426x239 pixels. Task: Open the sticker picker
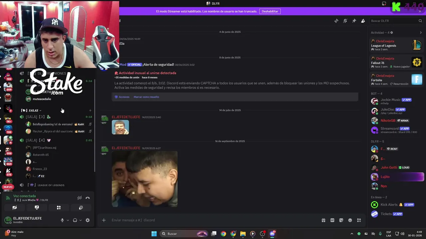(341, 220)
